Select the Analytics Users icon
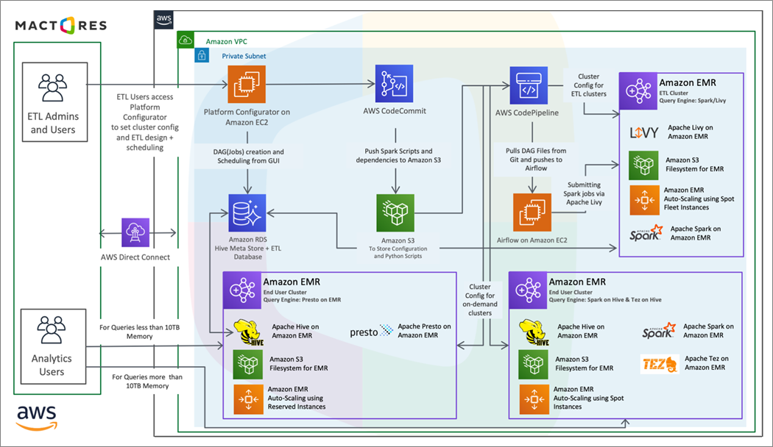773x447 pixels. [x=52, y=329]
